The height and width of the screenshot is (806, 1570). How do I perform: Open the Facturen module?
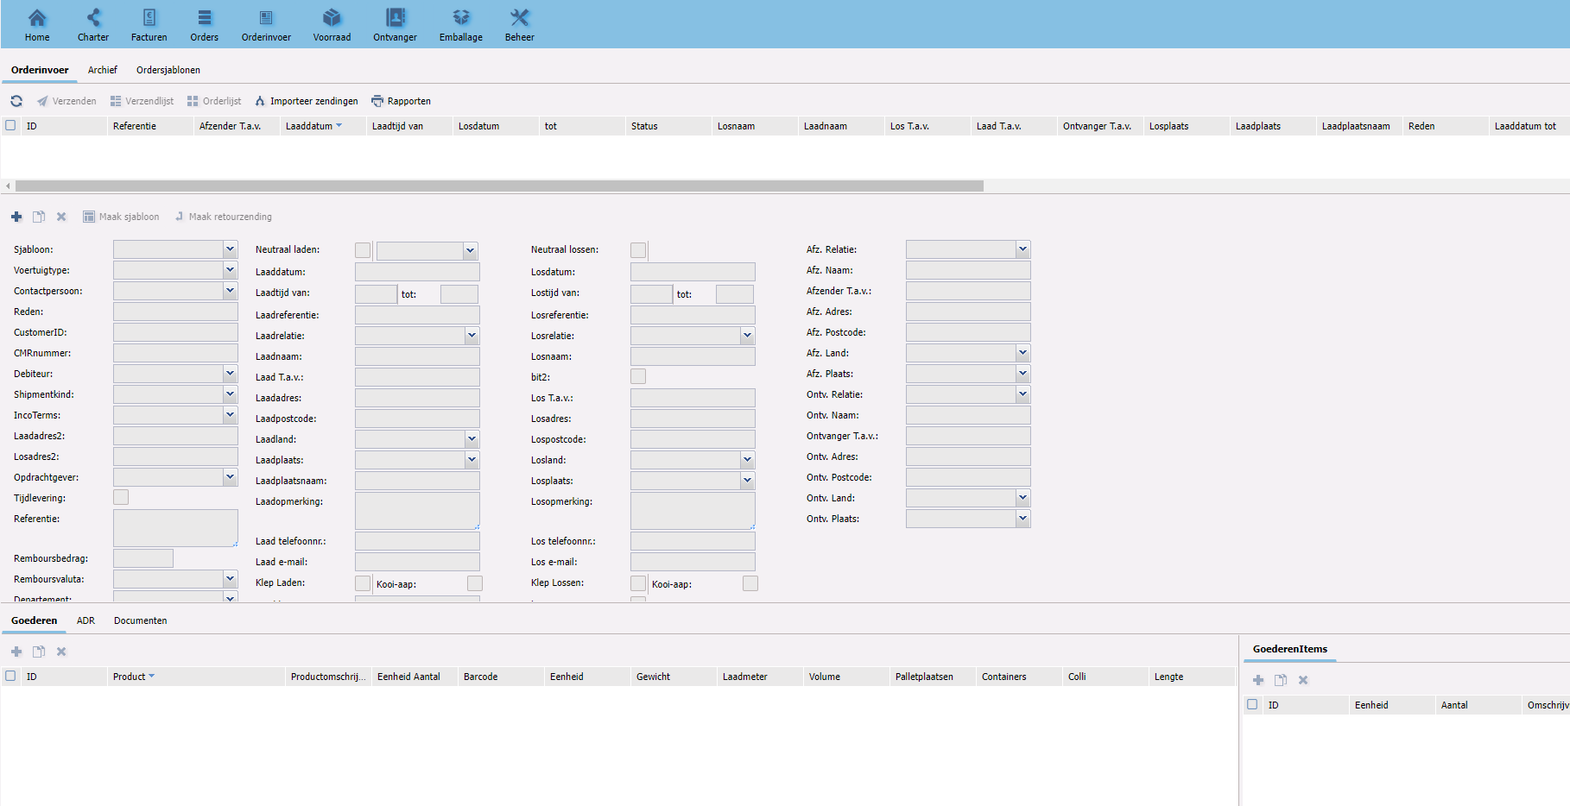[149, 25]
